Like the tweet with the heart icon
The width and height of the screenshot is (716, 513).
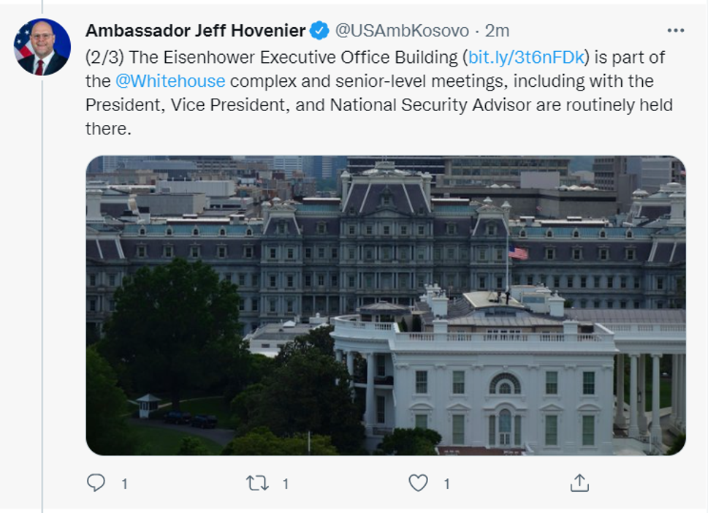tap(418, 483)
